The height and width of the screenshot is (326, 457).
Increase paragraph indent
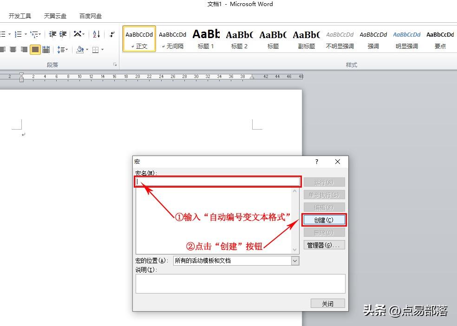[x=63, y=34]
